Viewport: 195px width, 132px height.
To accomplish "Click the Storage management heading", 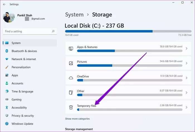I will [x=79, y=129].
